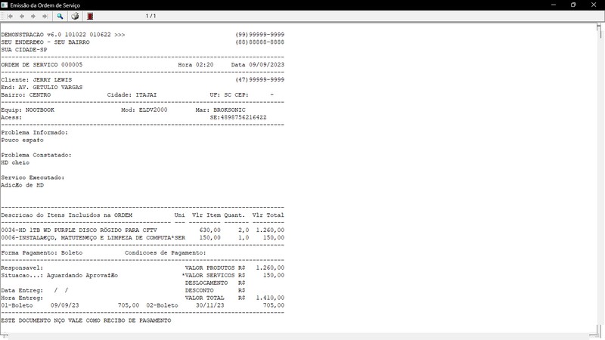This screenshot has width=605, height=340.
Task: Click 'Forma Pagamento: Boleto' text
Action: coord(42,253)
